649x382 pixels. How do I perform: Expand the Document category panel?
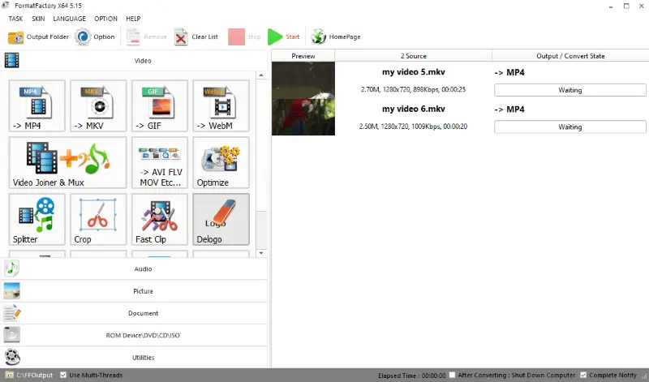[135, 313]
